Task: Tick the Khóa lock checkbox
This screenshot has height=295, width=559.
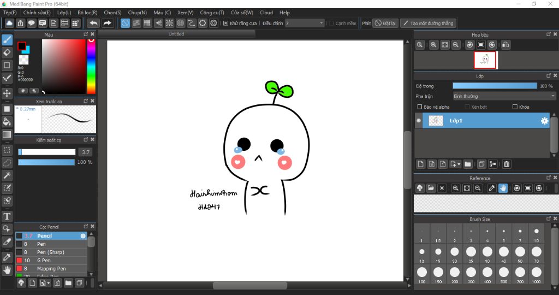Action: click(515, 107)
